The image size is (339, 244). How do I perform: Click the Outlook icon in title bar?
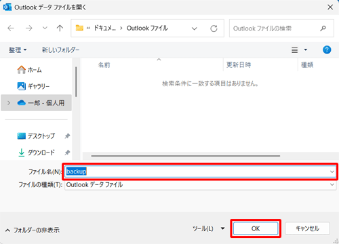tap(7, 7)
